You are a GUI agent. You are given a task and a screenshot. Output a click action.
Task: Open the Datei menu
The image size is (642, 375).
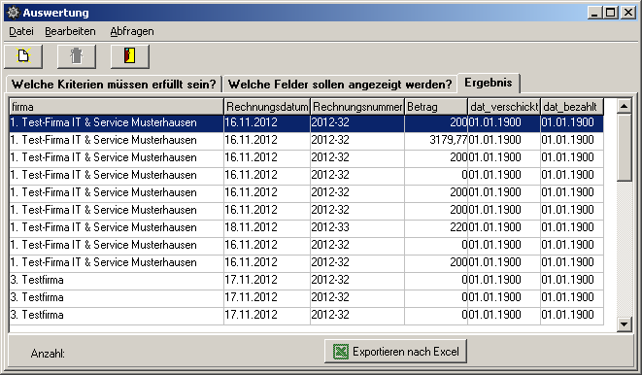coord(21,31)
